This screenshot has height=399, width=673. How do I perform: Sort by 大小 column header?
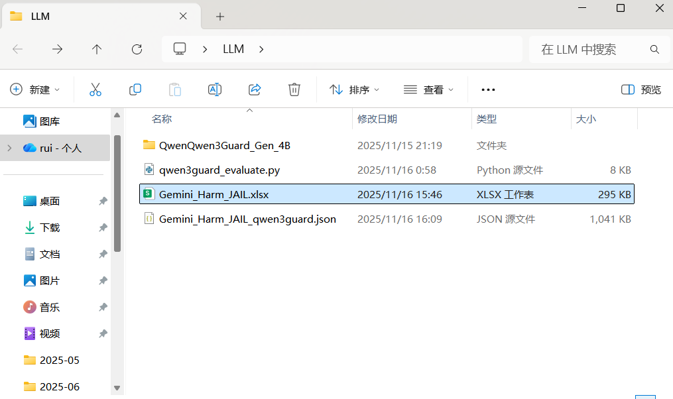coord(585,119)
